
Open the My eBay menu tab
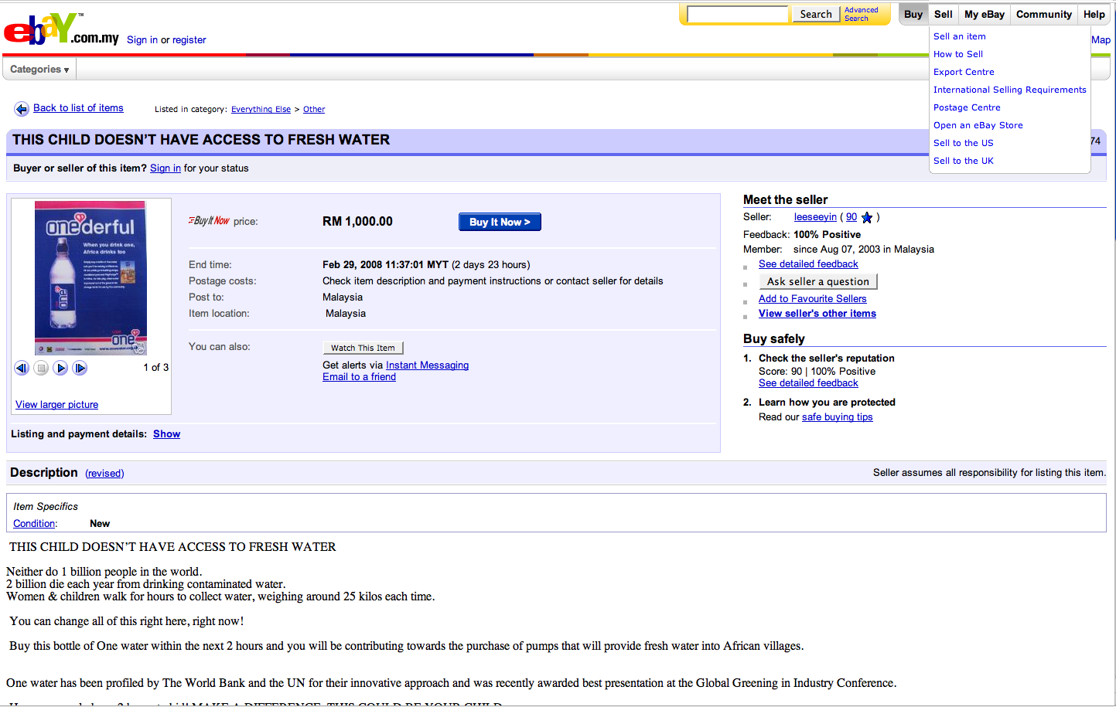coord(985,14)
